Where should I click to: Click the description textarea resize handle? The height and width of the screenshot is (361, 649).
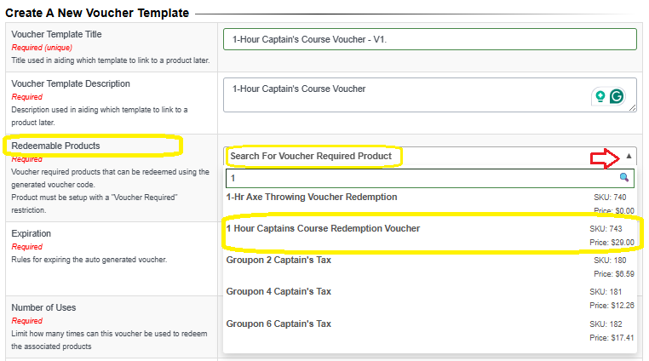(x=633, y=107)
